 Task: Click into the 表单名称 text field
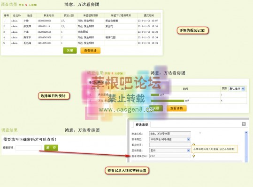click(170, 134)
